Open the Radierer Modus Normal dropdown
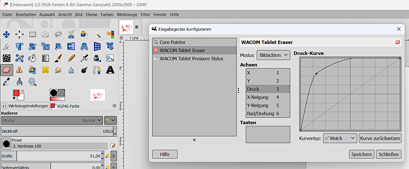Viewport: 409px width, 169px height. click(x=52, y=121)
